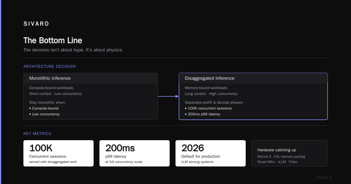Image resolution: width=351 pixels, height=184 pixels.
Task: Click the 'ARCHITECTURE DECISION' section label
Action: click(x=49, y=67)
